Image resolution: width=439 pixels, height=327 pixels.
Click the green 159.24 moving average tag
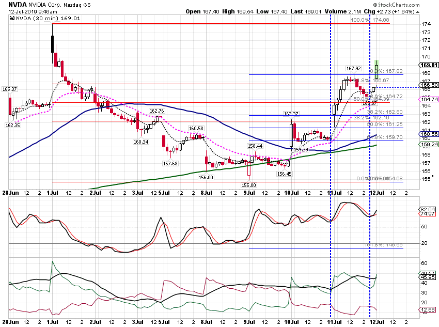(429, 145)
